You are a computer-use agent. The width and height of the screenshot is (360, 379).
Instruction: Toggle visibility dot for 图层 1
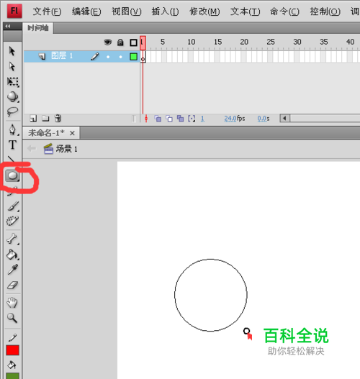pyautogui.click(x=108, y=57)
